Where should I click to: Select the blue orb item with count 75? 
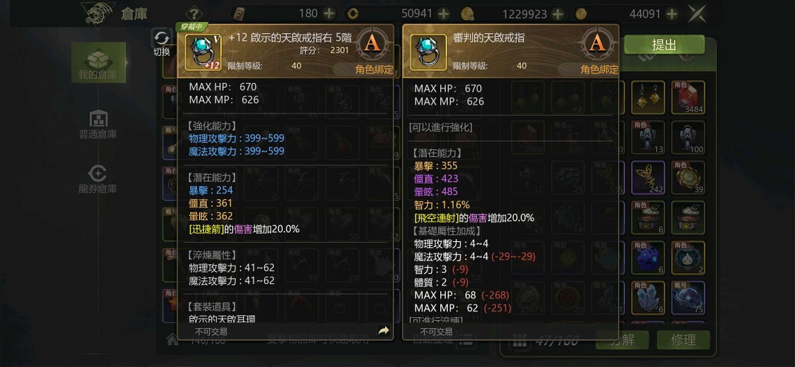pos(688,298)
